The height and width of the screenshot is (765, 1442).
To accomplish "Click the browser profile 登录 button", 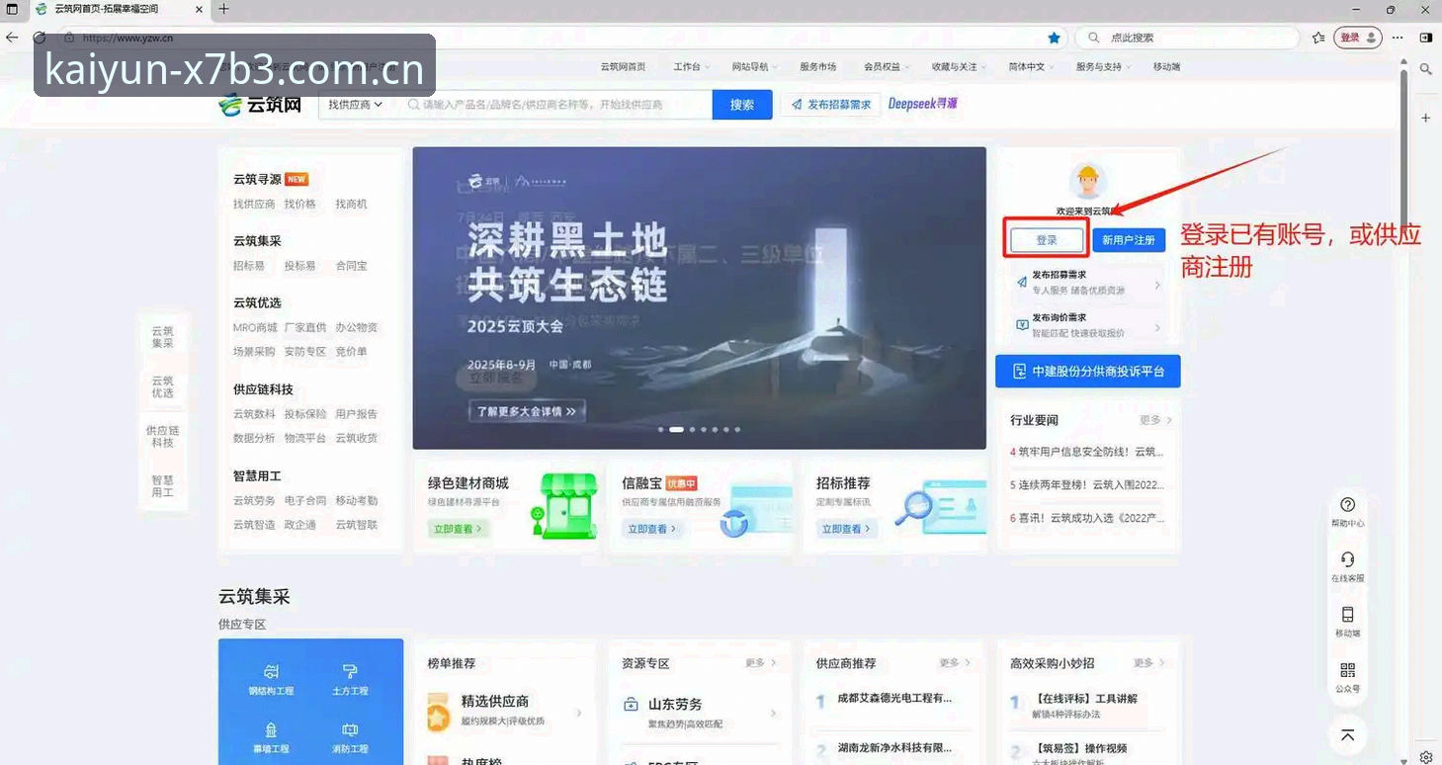I will point(1359,38).
